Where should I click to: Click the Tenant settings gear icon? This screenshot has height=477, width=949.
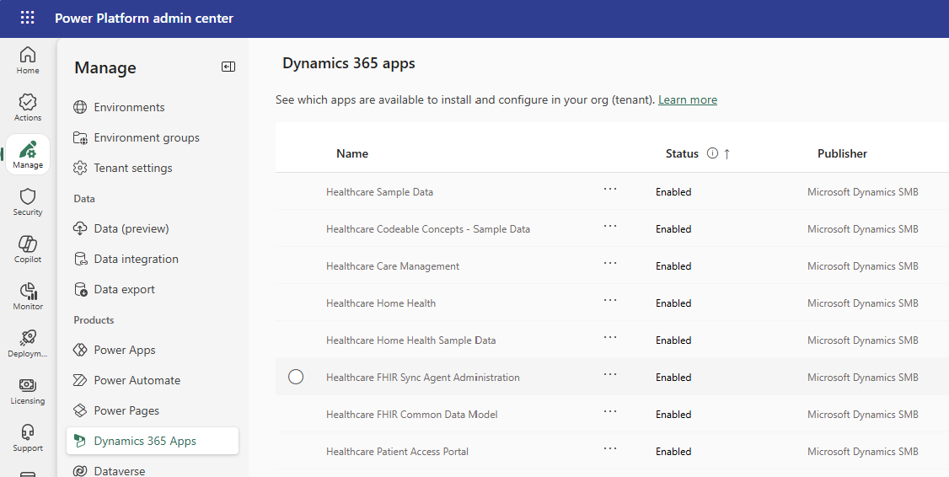(x=80, y=168)
